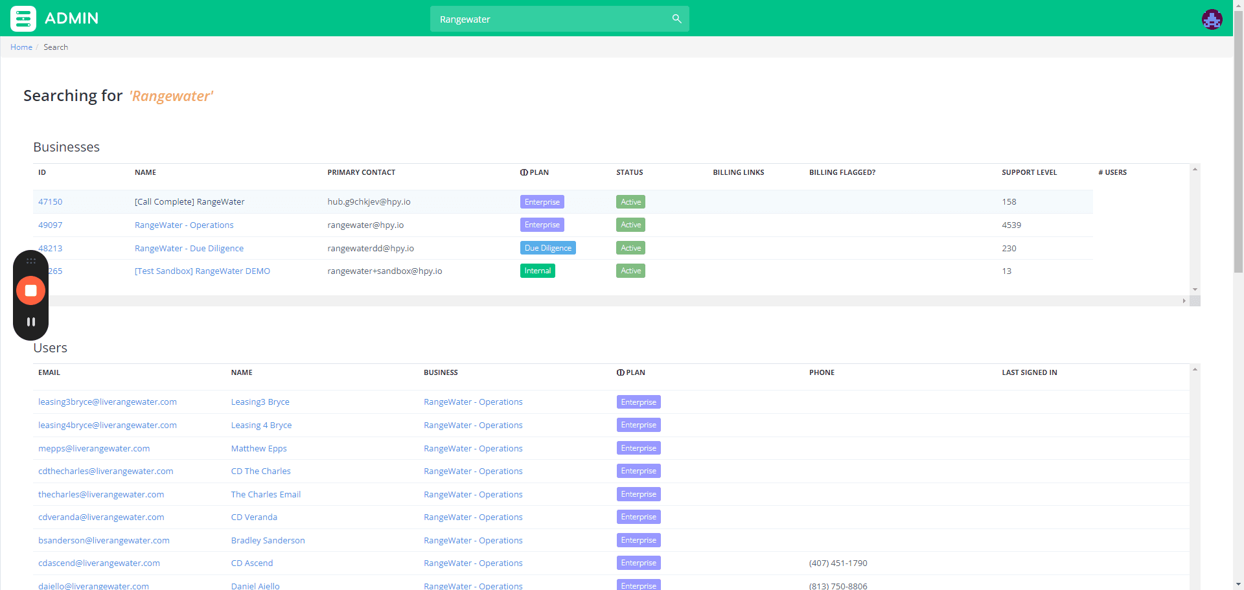Image resolution: width=1244 pixels, height=590 pixels.
Task: Click Active status badge for Test Sandbox DEMO
Action: coord(630,271)
